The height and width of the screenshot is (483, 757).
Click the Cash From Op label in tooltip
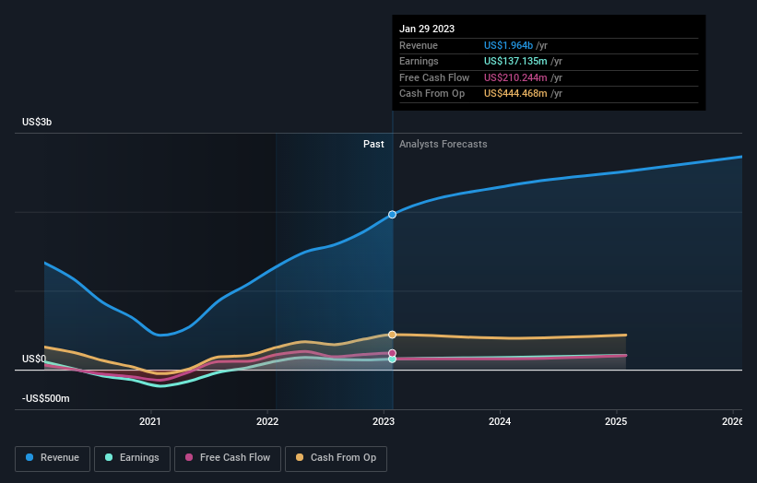tap(432, 94)
